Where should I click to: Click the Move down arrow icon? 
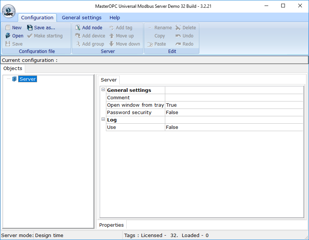(112, 44)
